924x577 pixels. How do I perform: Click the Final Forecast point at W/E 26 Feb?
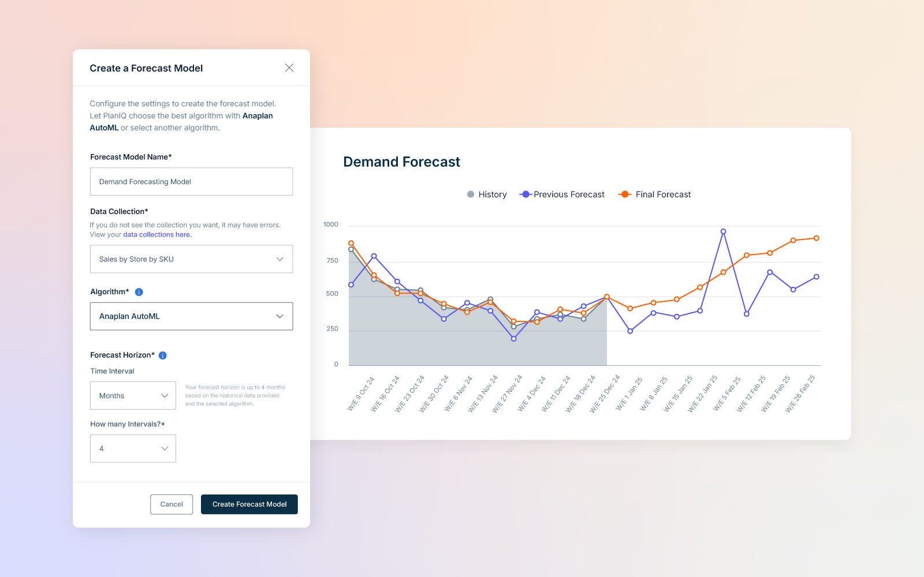click(816, 237)
